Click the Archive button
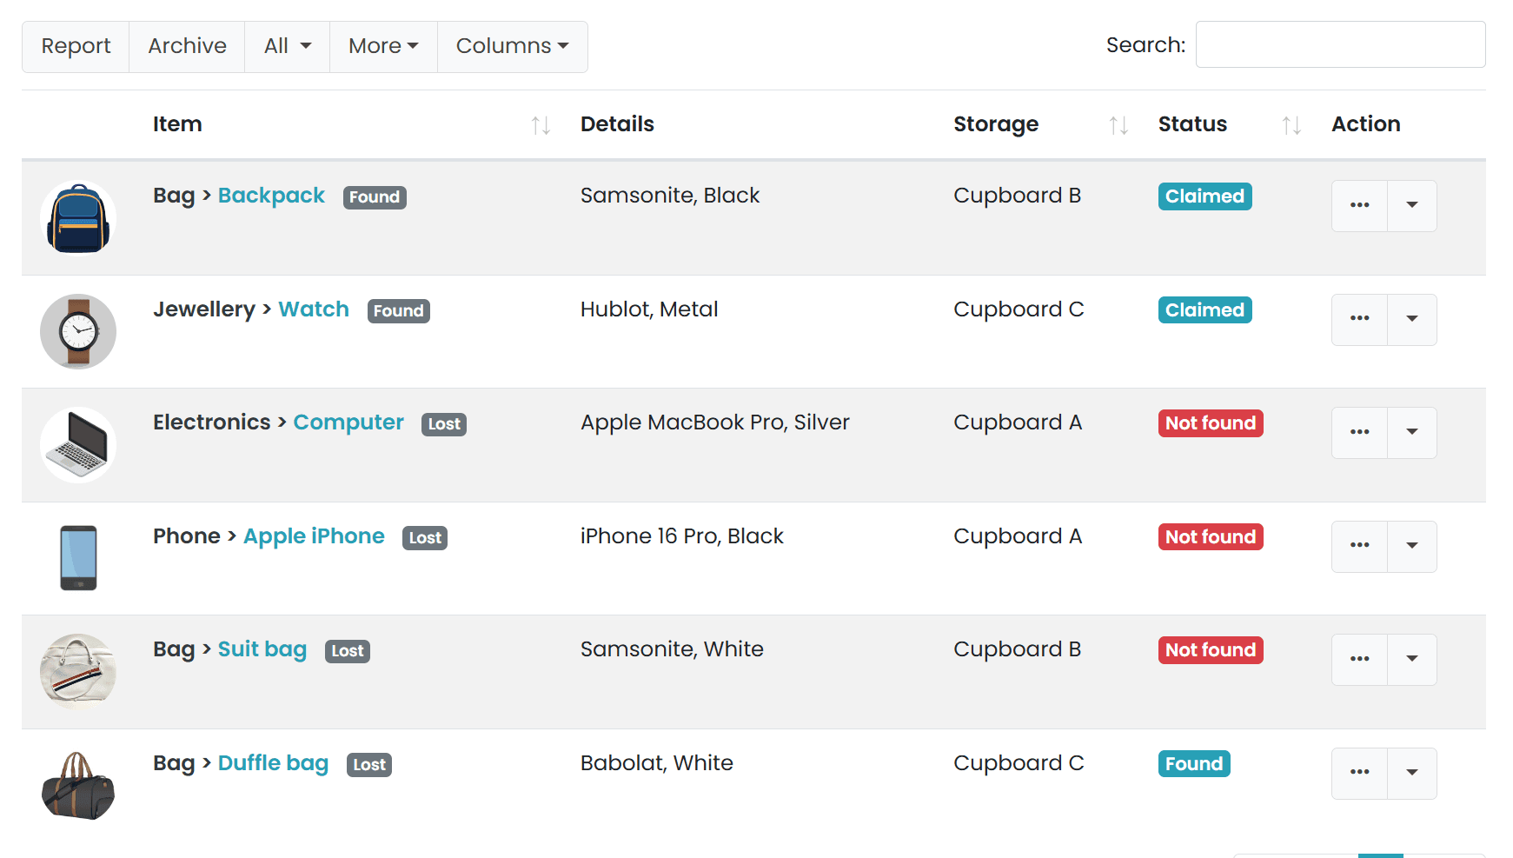 187,46
